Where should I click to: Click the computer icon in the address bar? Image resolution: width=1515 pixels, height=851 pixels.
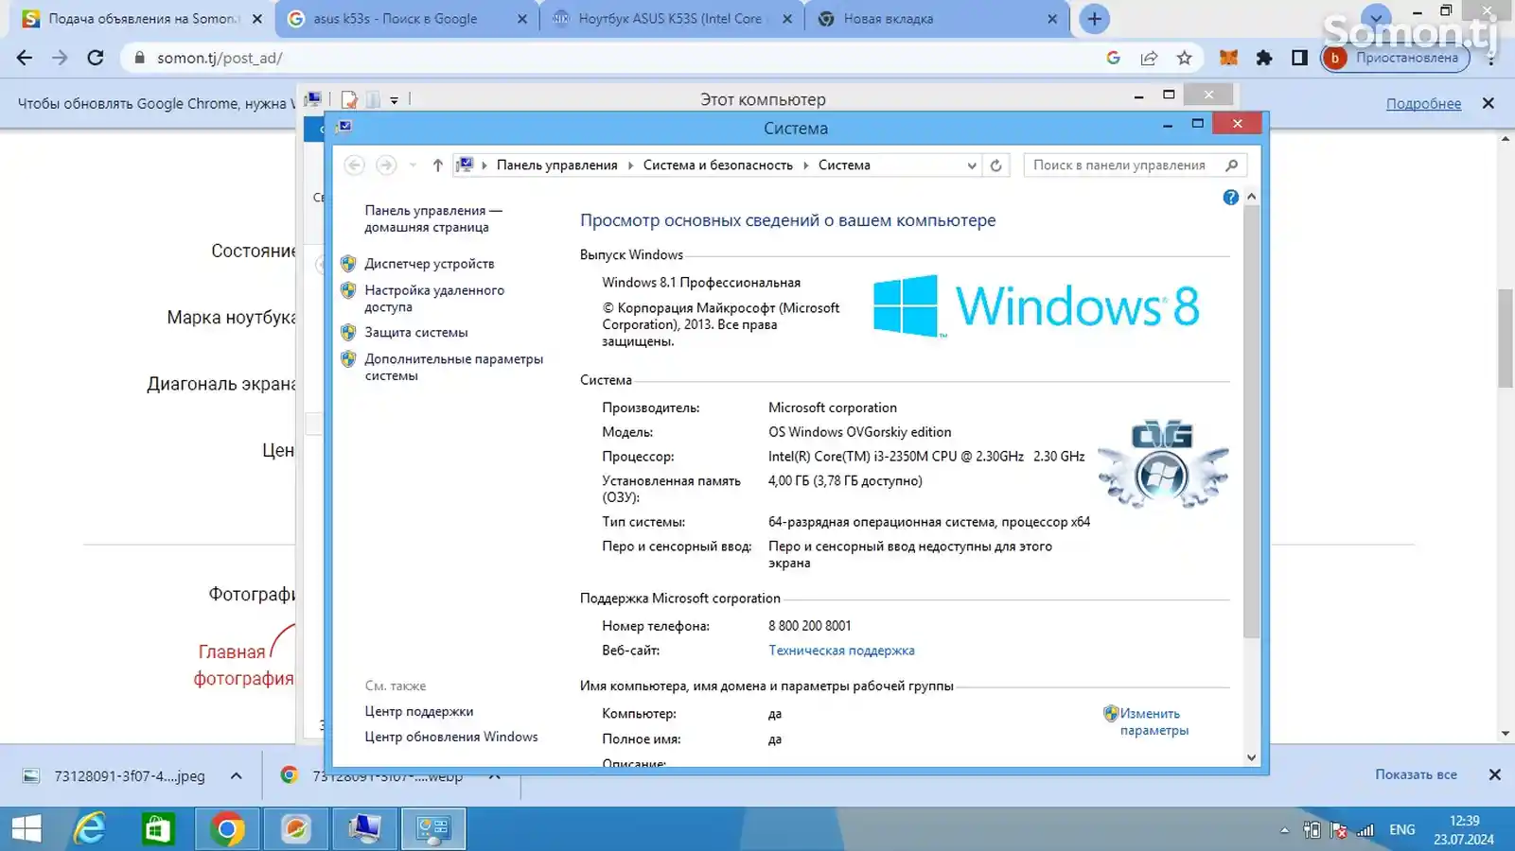[x=465, y=165]
